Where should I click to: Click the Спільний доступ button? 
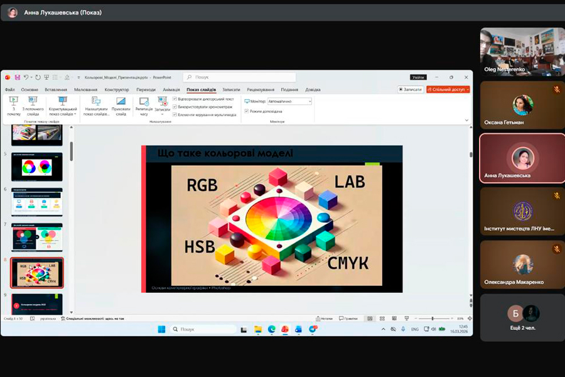click(x=448, y=90)
